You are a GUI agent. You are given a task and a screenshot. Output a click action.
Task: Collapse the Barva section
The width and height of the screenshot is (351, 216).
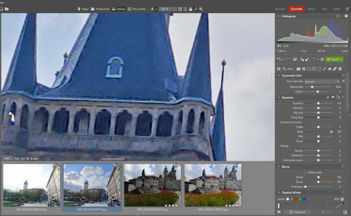279,167
